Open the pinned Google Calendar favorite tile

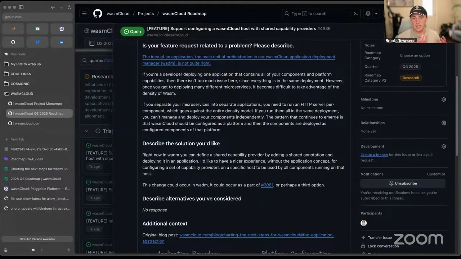point(37,29)
